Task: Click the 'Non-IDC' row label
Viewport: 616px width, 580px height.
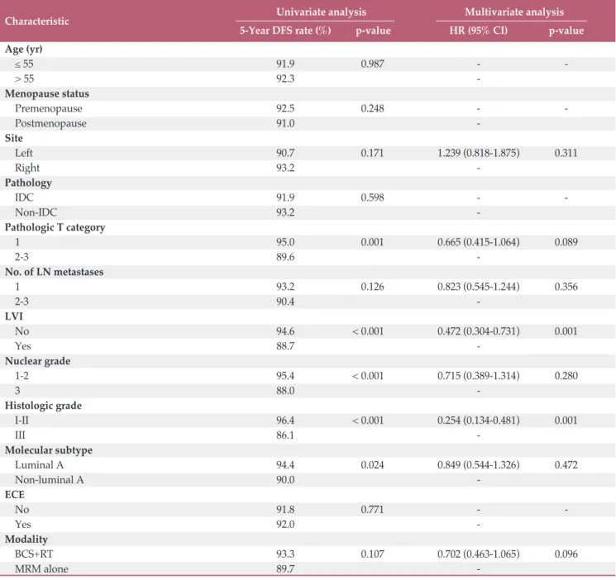Action: click(36, 212)
